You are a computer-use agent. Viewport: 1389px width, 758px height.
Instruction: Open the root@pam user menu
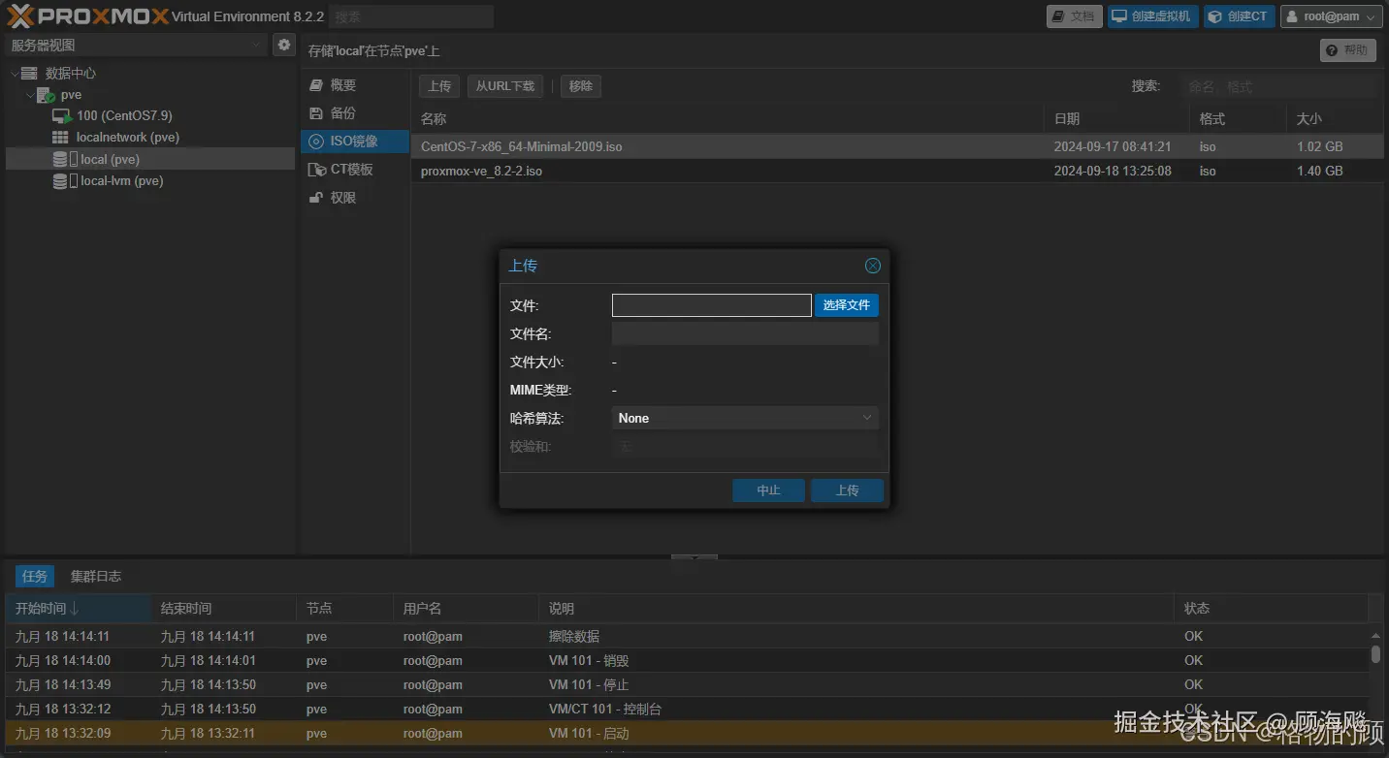1332,16
